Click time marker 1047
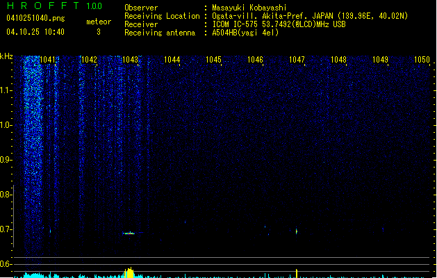 pyautogui.click(x=297, y=60)
